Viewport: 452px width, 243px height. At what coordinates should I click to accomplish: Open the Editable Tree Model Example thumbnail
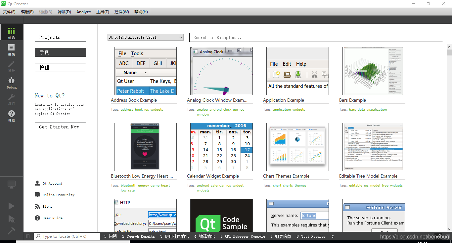point(374,147)
